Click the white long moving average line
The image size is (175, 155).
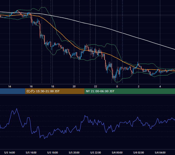[x=95, y=26]
